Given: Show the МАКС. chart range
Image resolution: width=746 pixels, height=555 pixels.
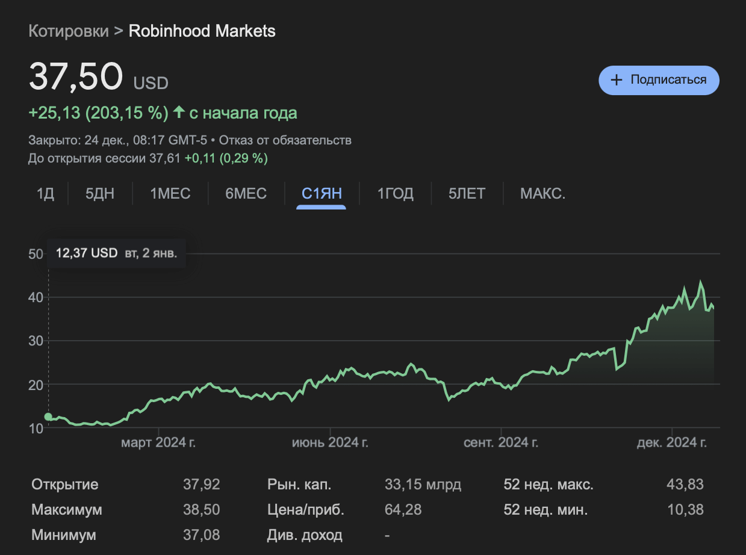Looking at the screenshot, I should [542, 194].
